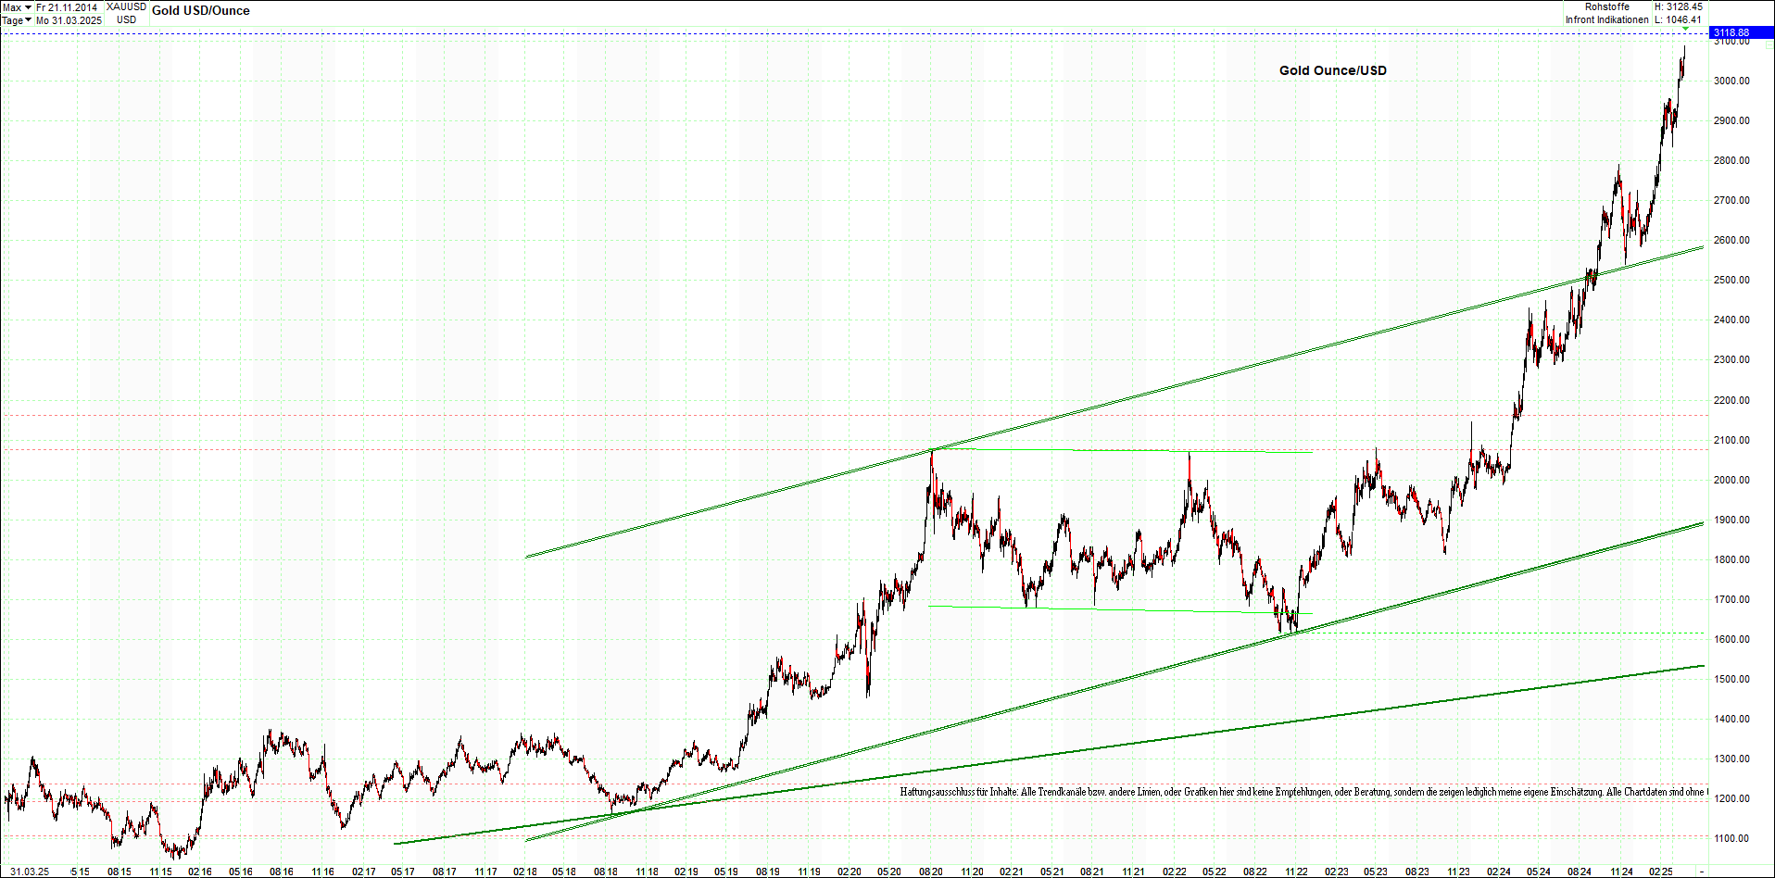Select the XAUUSD symbol field
The height and width of the screenshot is (878, 1775).
pos(126,7)
